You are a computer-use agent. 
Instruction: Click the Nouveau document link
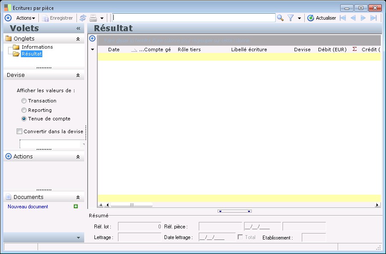tap(28, 207)
